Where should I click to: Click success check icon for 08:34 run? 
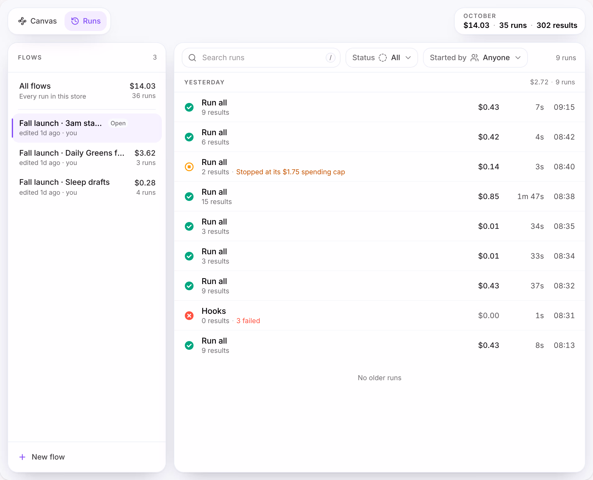[x=189, y=256]
